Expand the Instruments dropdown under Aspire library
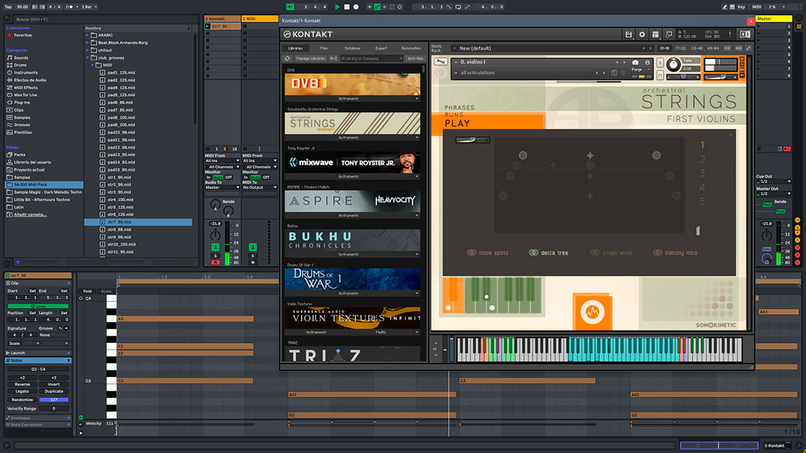Viewport: 806px width, 453px height. (353, 215)
